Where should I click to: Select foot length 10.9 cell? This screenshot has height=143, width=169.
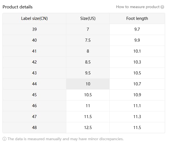pos(137,95)
